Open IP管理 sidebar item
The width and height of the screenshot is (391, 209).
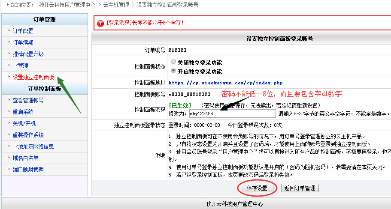click(20, 66)
